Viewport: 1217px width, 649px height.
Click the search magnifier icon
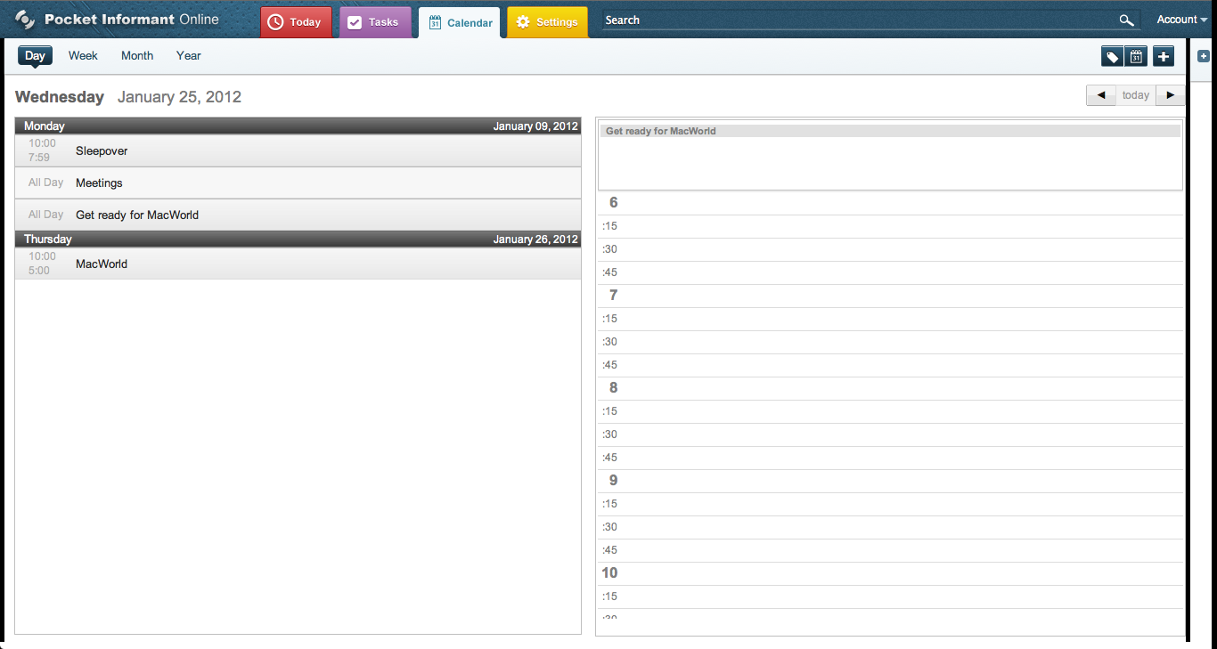pyautogui.click(x=1127, y=20)
